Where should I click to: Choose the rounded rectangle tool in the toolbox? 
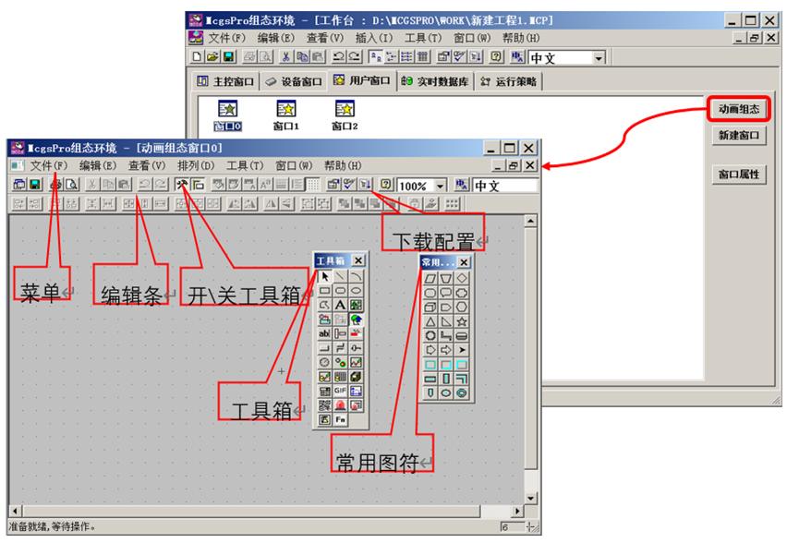341,291
